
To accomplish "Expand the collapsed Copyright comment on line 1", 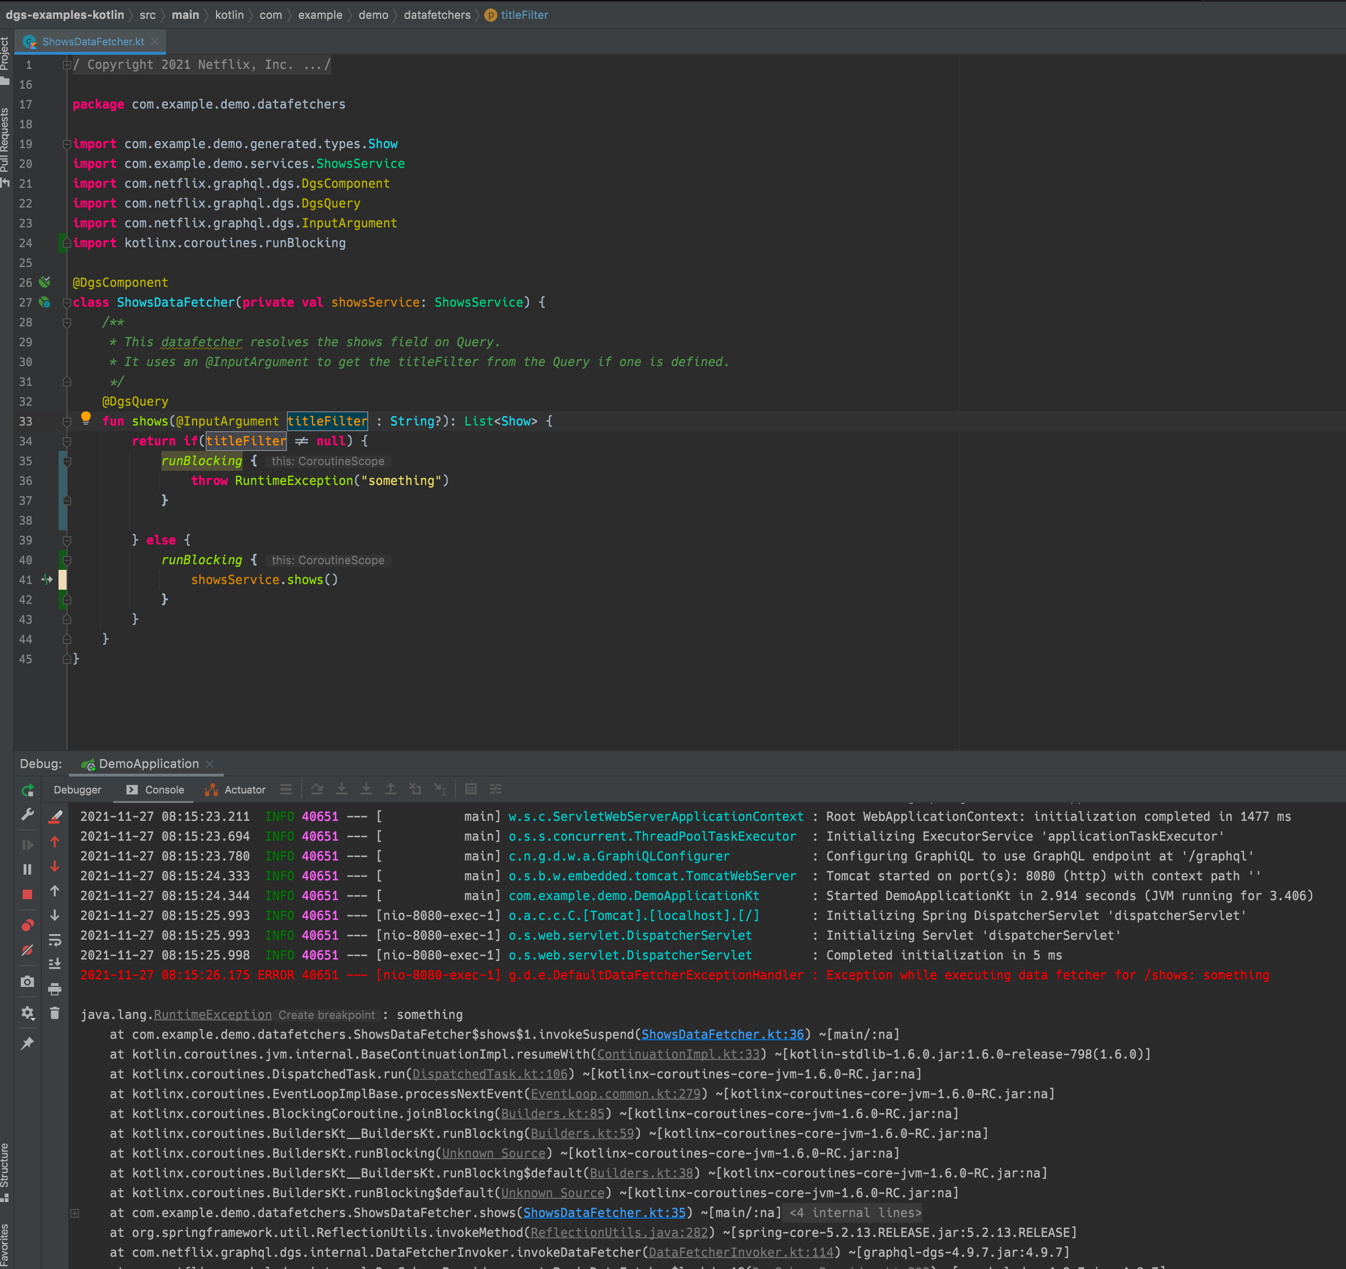I will coord(67,65).
